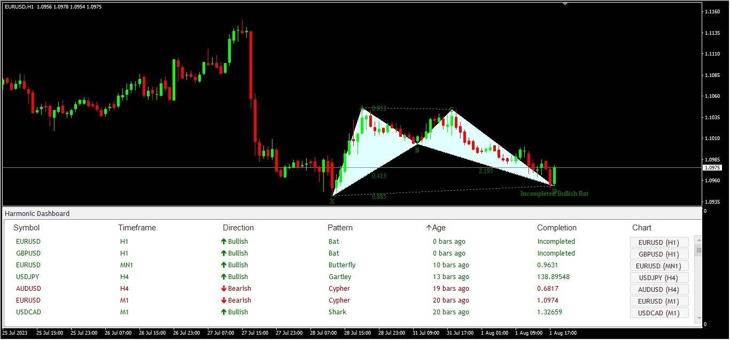Click the bearish red arrow in EURUSD M1 row

(224, 300)
